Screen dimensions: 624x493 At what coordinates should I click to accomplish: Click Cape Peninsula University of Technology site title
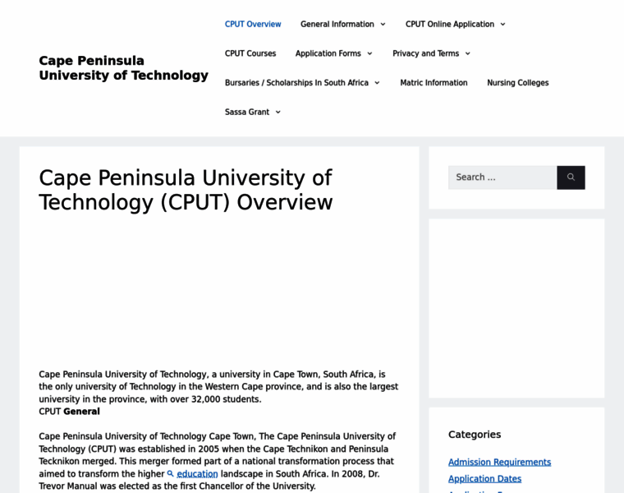123,68
